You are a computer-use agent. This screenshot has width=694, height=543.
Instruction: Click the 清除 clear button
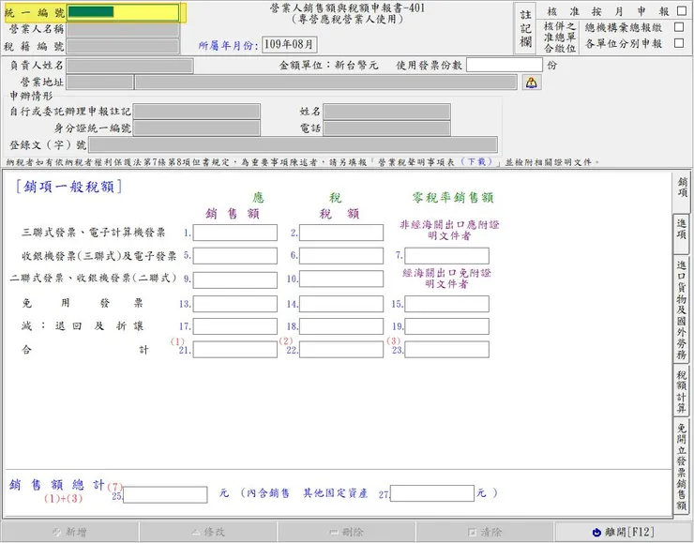pyautogui.click(x=485, y=532)
